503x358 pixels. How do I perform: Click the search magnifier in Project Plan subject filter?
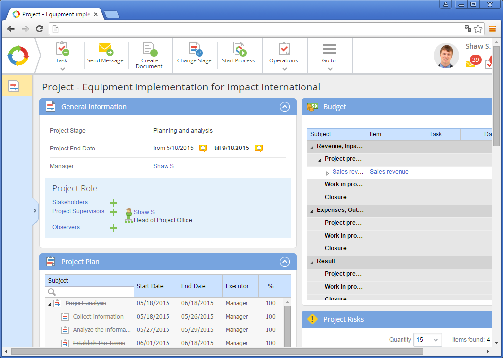(52, 292)
